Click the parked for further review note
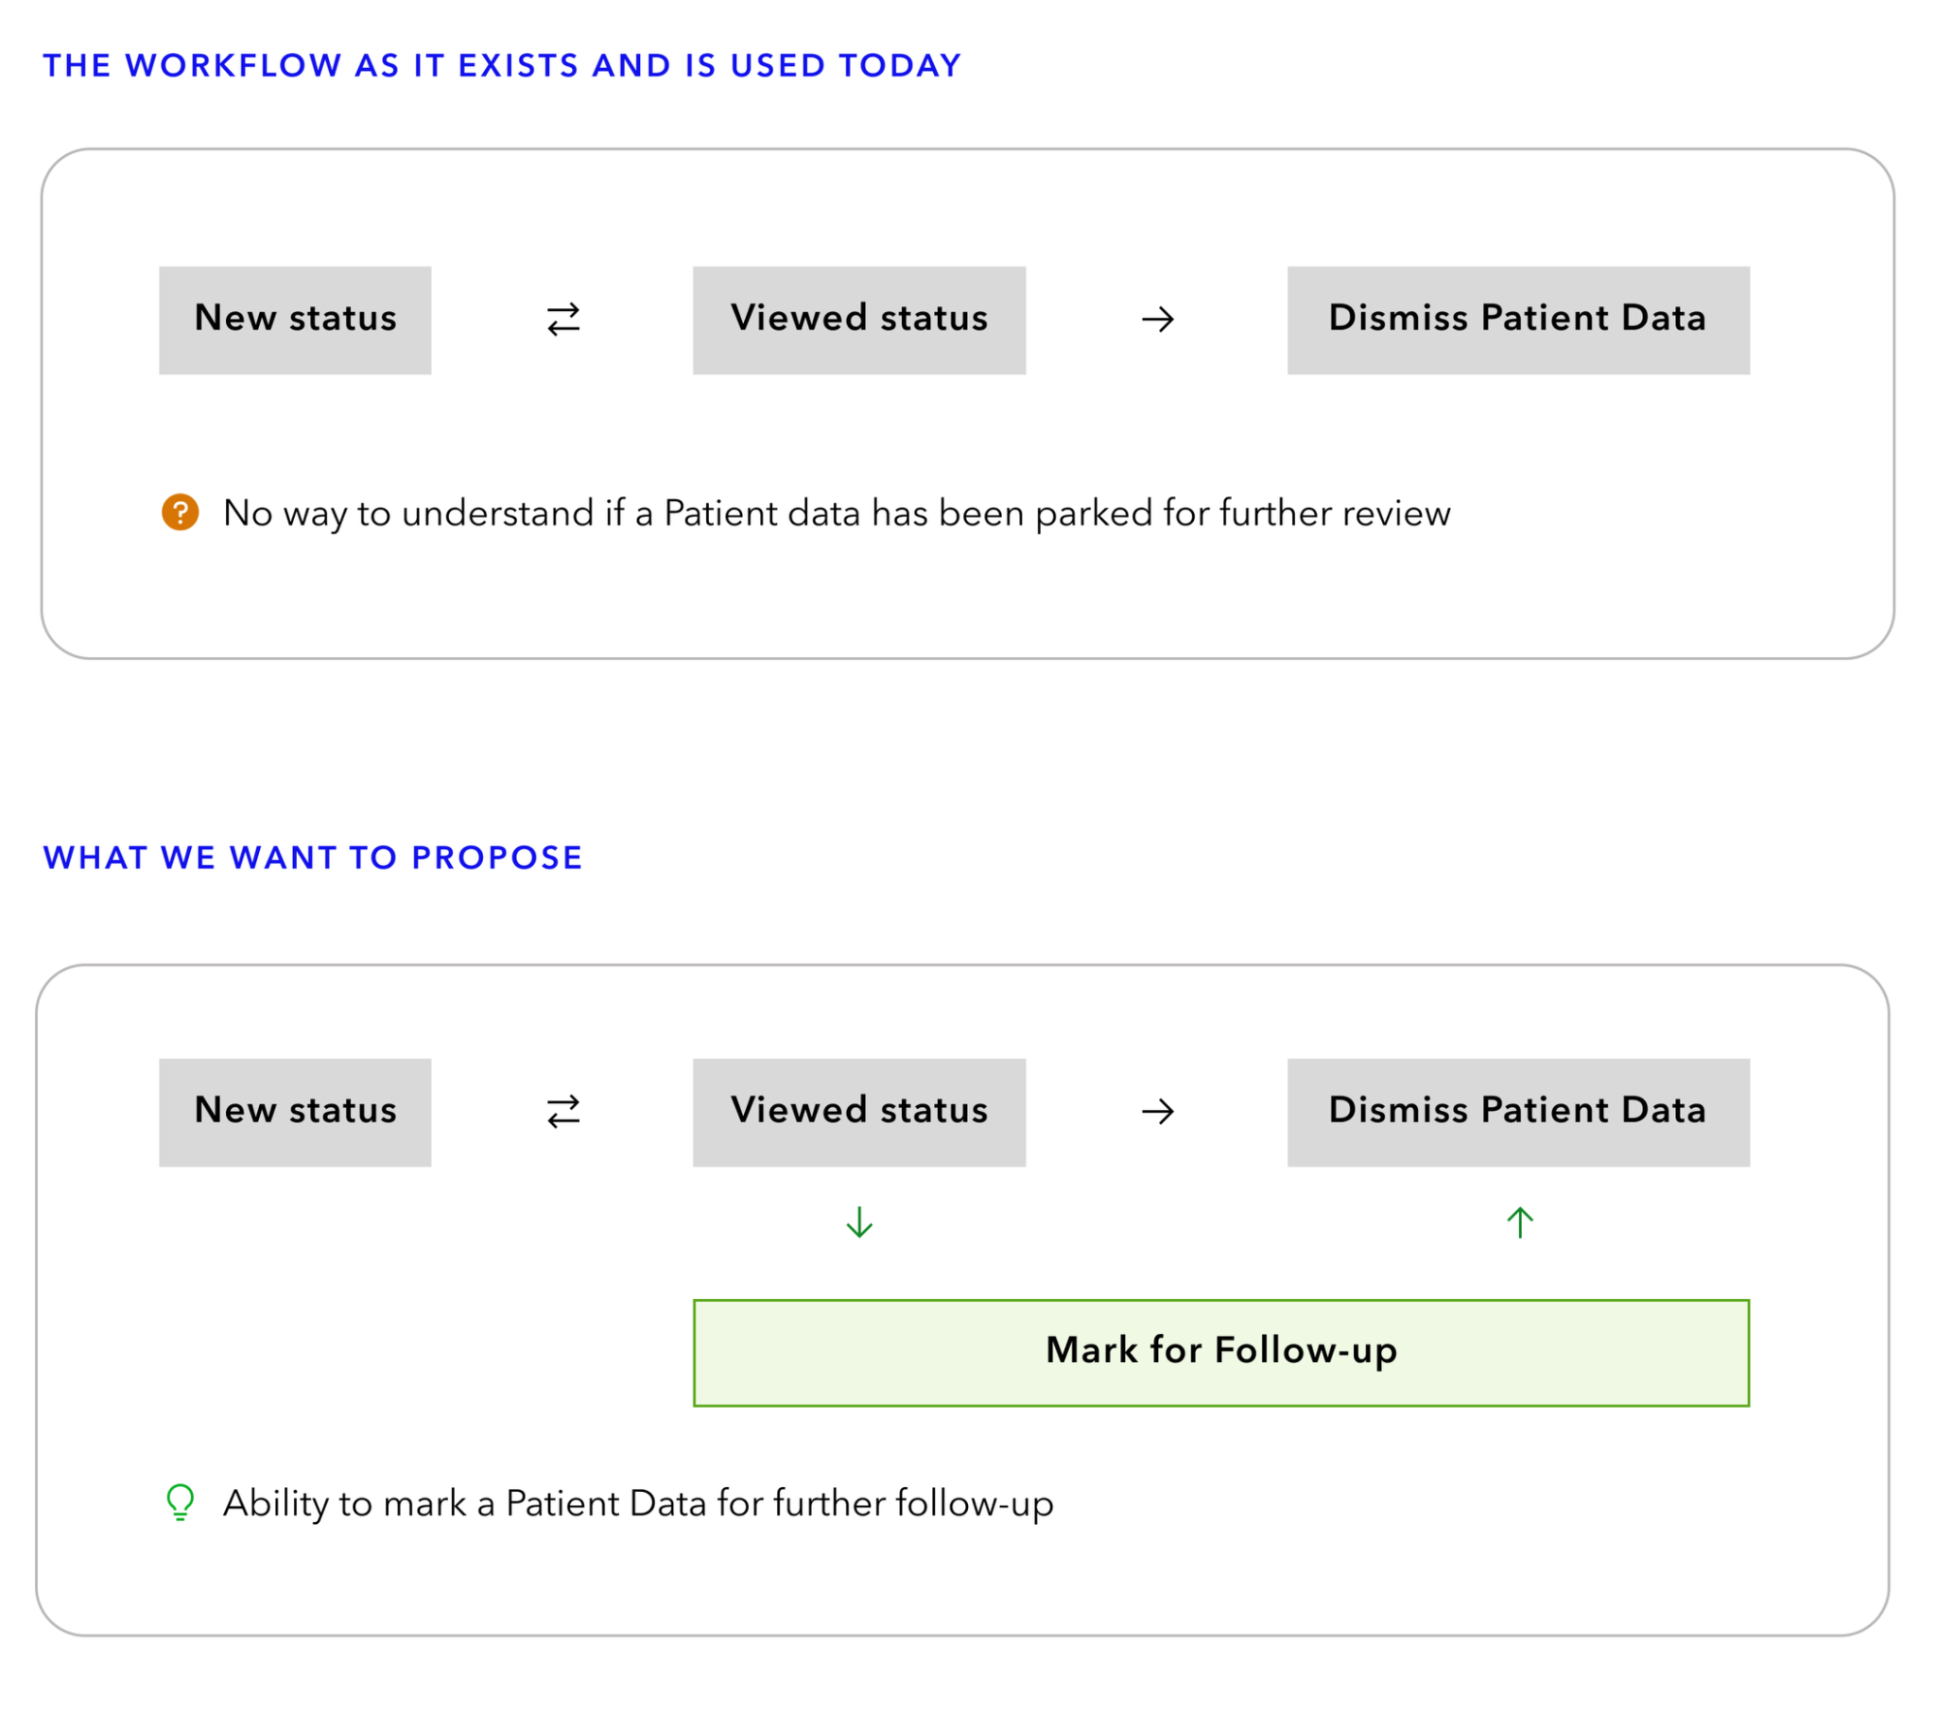This screenshot has height=1713, width=1936. tap(837, 513)
